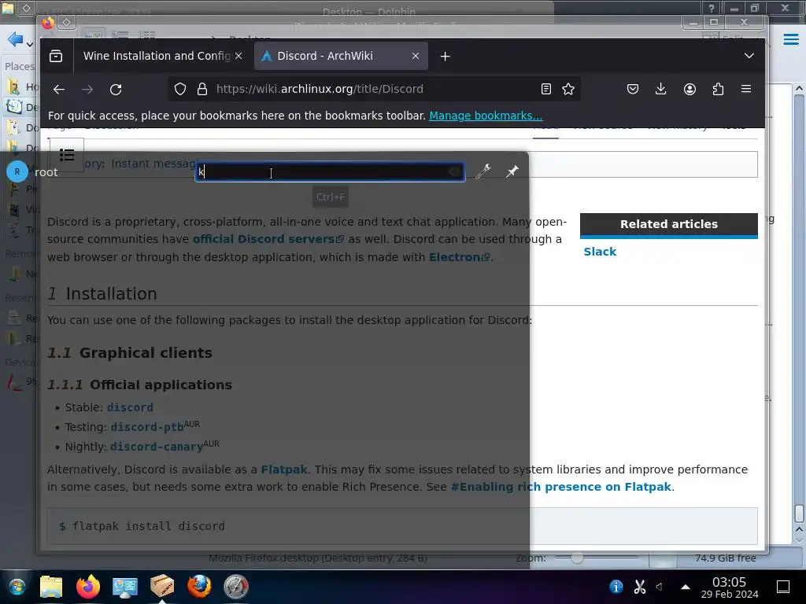
Task: Go back in Dolphin window
Action: point(16,39)
